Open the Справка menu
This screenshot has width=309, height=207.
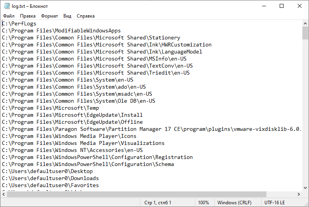tap(86, 16)
